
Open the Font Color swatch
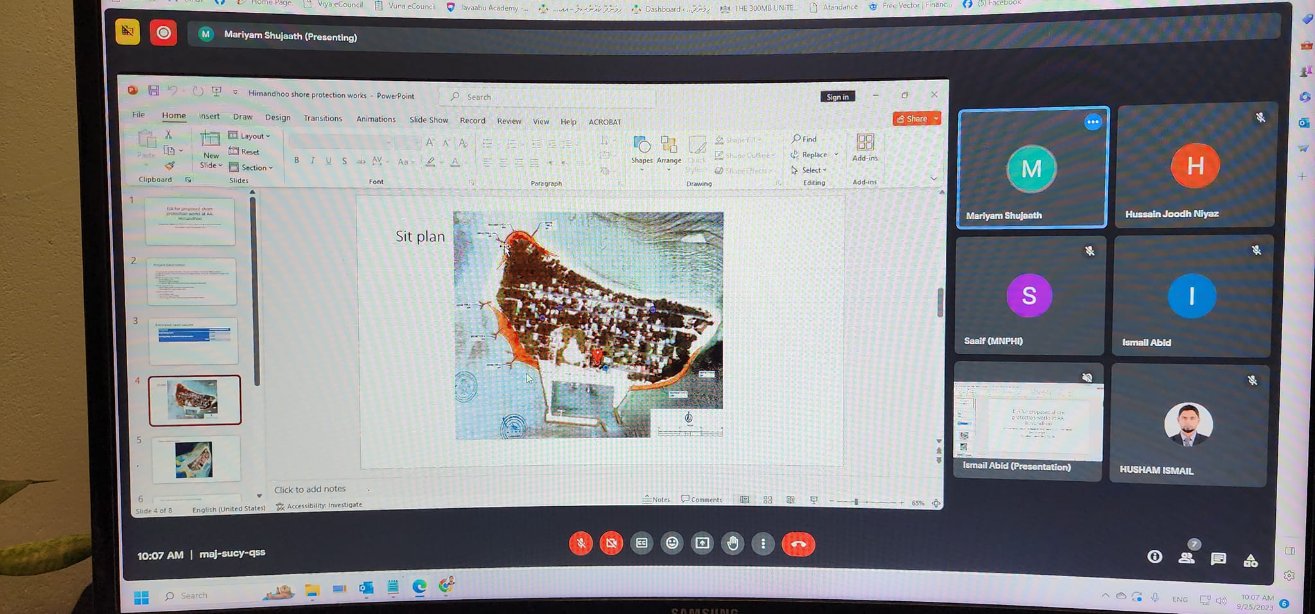[x=455, y=162]
